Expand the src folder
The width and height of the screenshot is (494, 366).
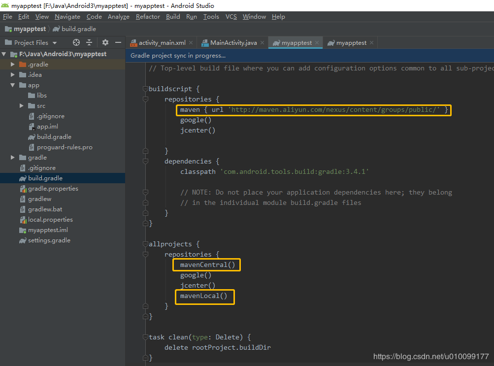(21, 106)
